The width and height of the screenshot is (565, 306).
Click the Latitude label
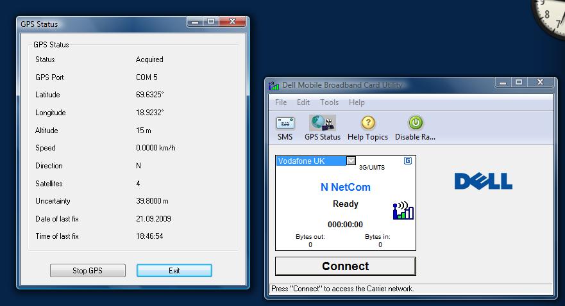coord(47,95)
